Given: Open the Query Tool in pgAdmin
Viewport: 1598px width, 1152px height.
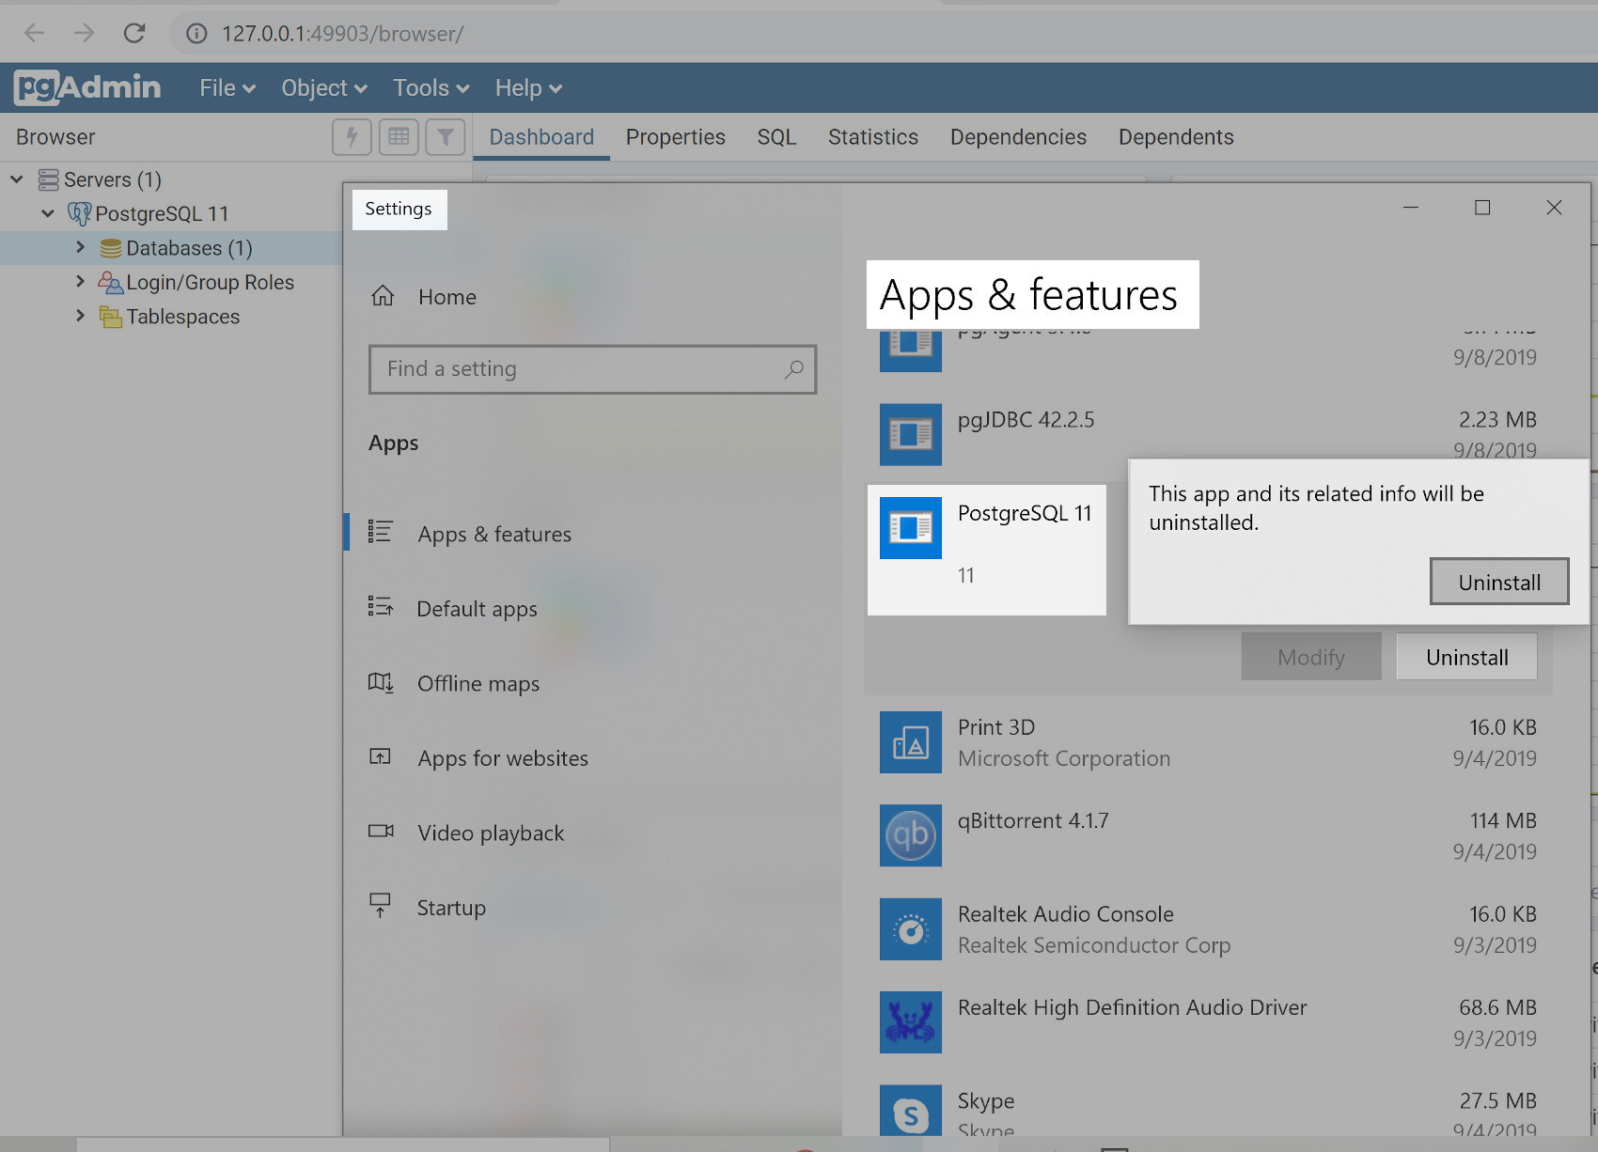Looking at the screenshot, I should (352, 136).
